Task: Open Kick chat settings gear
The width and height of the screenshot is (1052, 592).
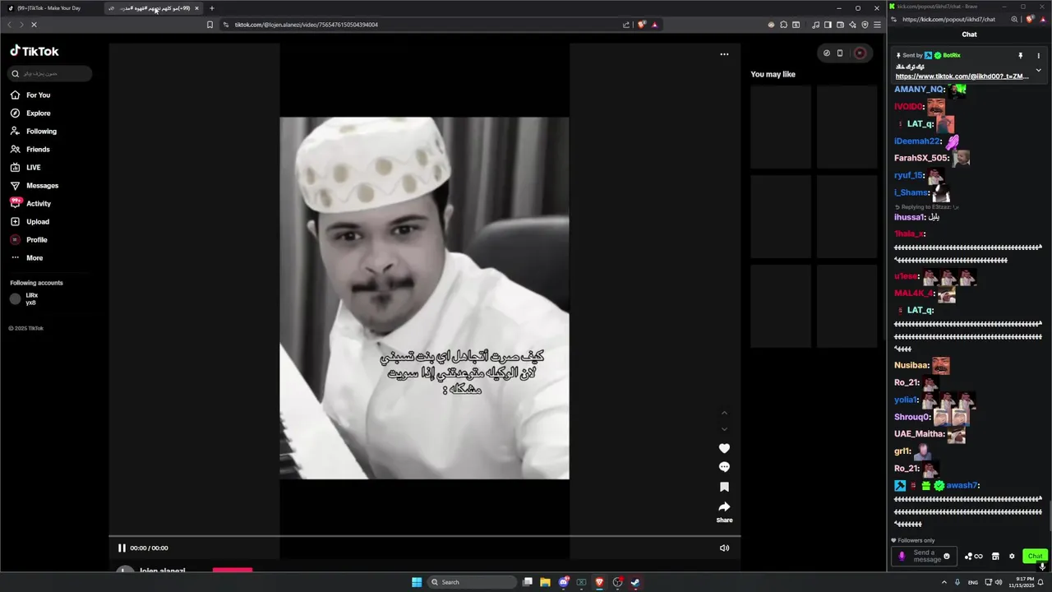Action: pyautogui.click(x=1012, y=557)
